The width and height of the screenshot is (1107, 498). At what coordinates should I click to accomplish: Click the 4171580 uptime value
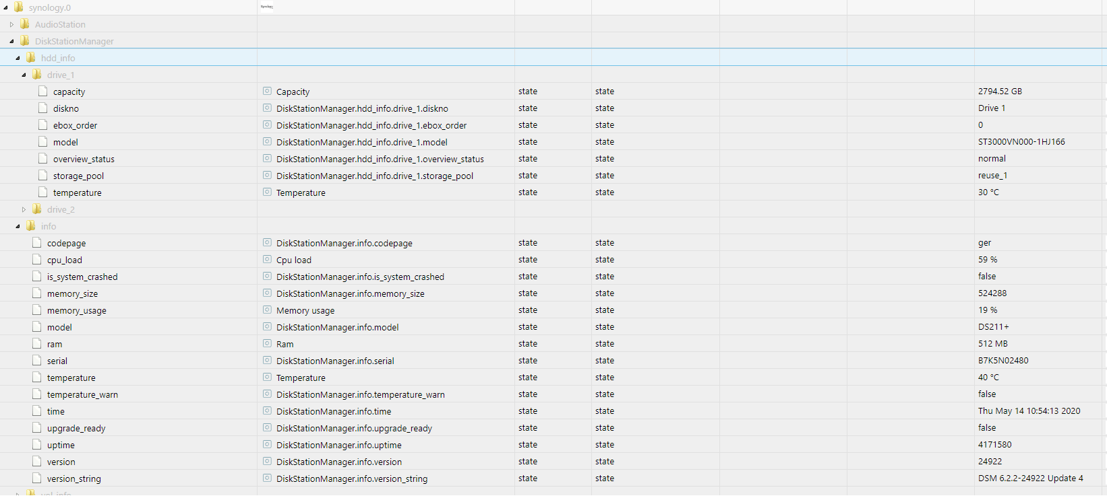[x=995, y=444]
